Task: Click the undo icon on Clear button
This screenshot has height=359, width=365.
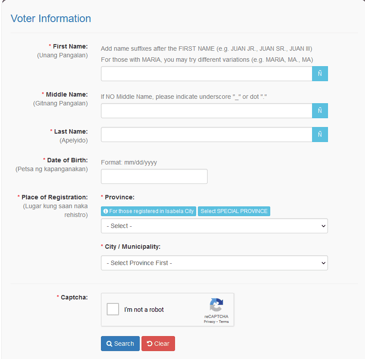Action: tap(149, 344)
